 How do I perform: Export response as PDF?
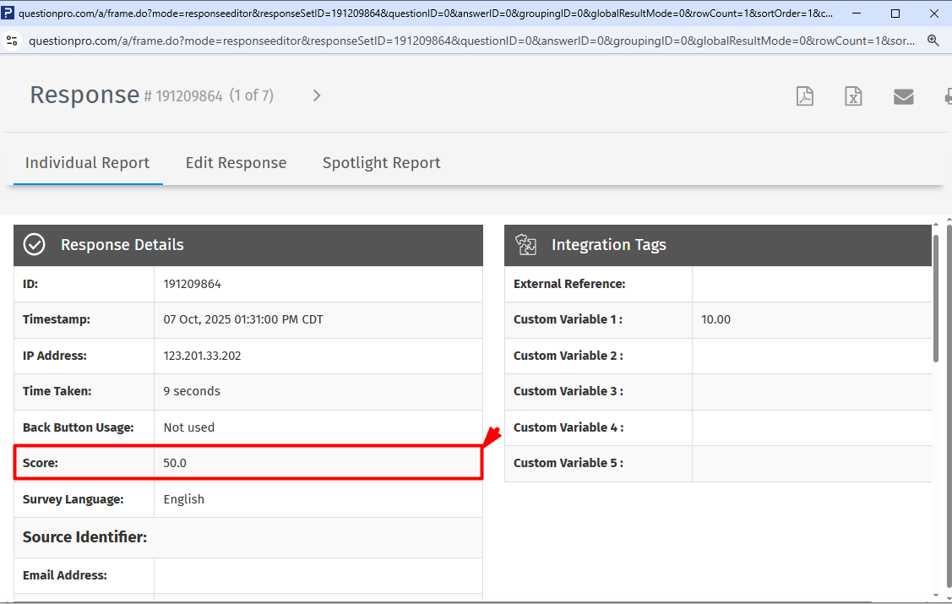805,96
